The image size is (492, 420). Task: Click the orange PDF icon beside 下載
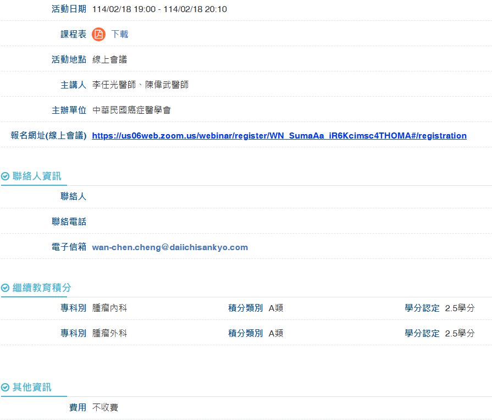98,34
